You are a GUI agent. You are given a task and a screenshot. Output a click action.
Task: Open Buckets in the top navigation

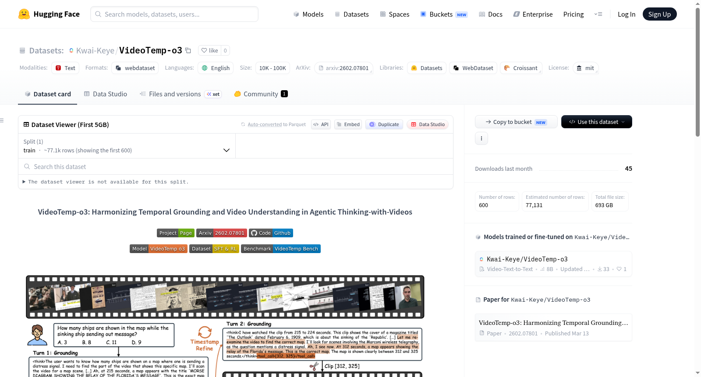tap(444, 14)
